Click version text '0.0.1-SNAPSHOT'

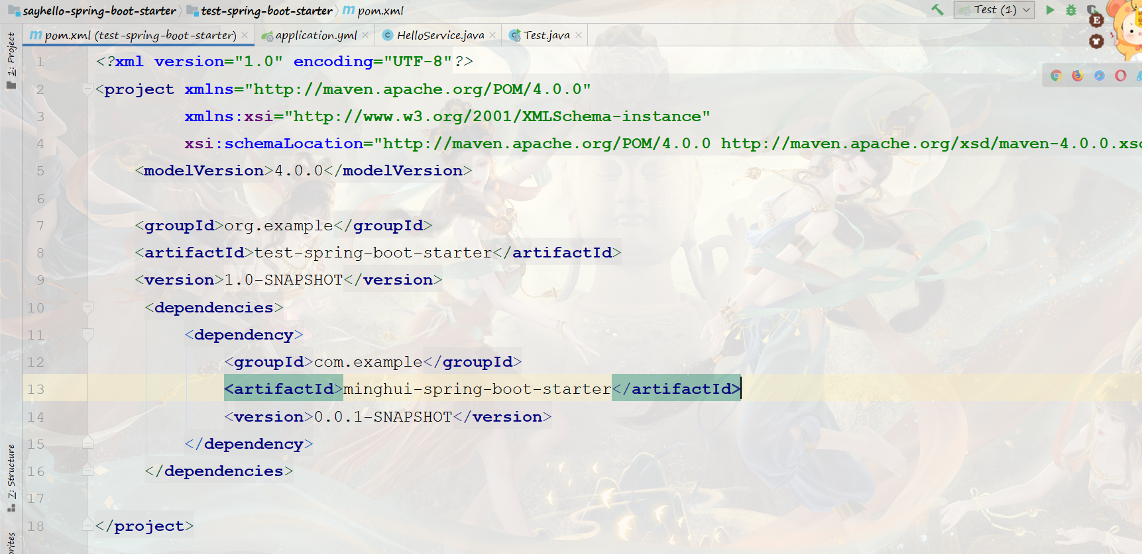[x=383, y=417]
